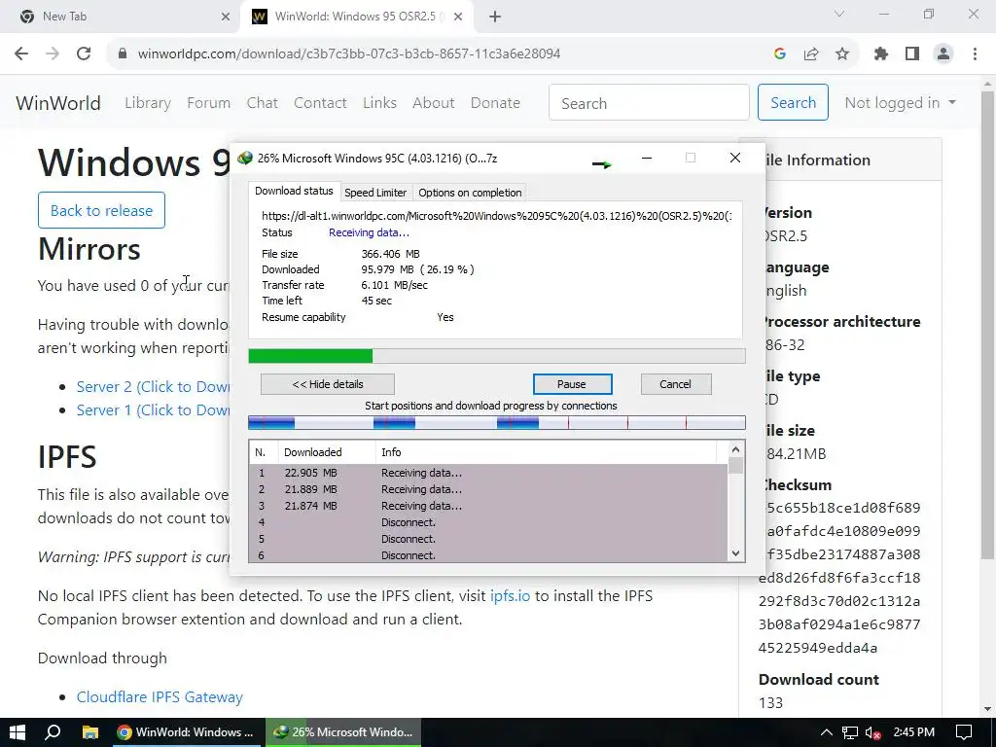Open the Options on completion tab

click(x=470, y=193)
